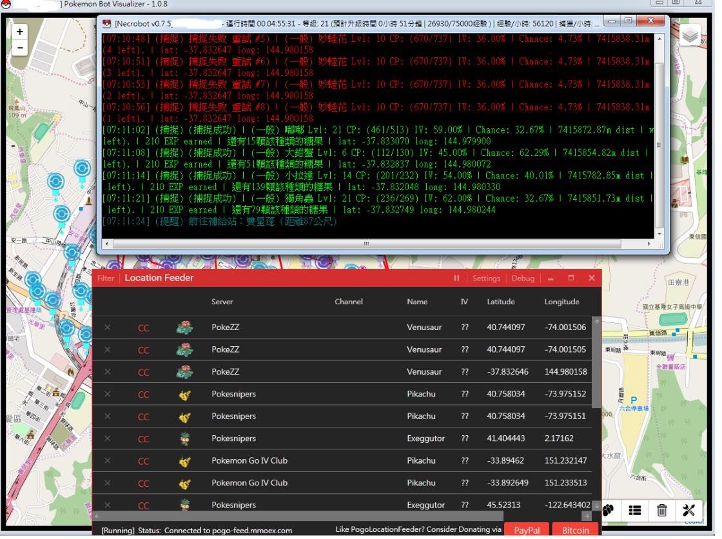The image size is (722, 539).
Task: Open Location Feeder Settings
Action: coord(486,279)
